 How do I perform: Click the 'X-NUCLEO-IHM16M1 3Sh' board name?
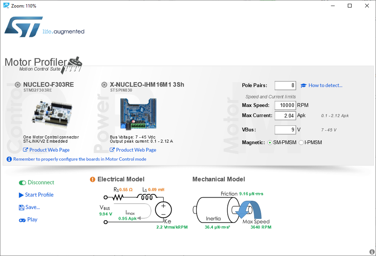point(147,84)
